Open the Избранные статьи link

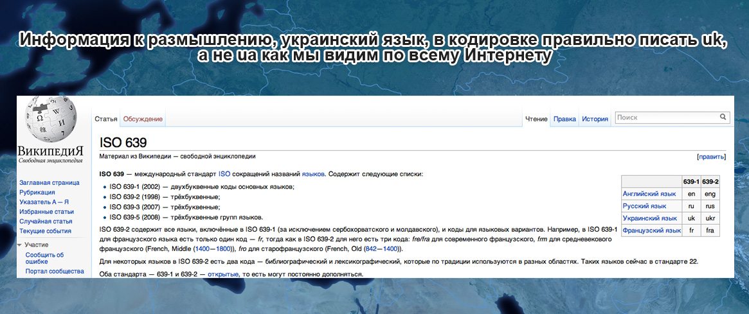coord(46,211)
